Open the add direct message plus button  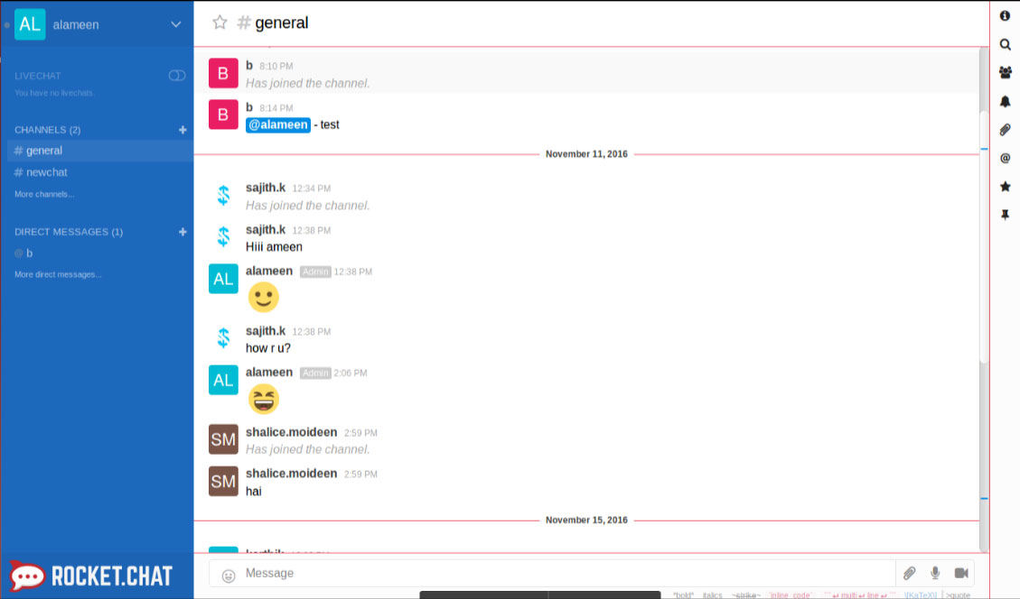tap(182, 232)
